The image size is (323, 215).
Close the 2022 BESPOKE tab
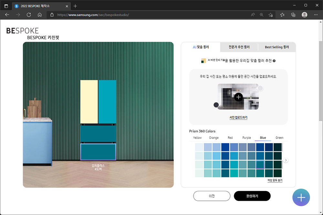coord(67,6)
